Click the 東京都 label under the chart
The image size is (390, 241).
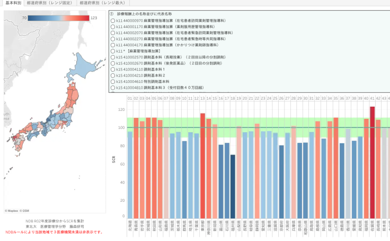coord(203,227)
